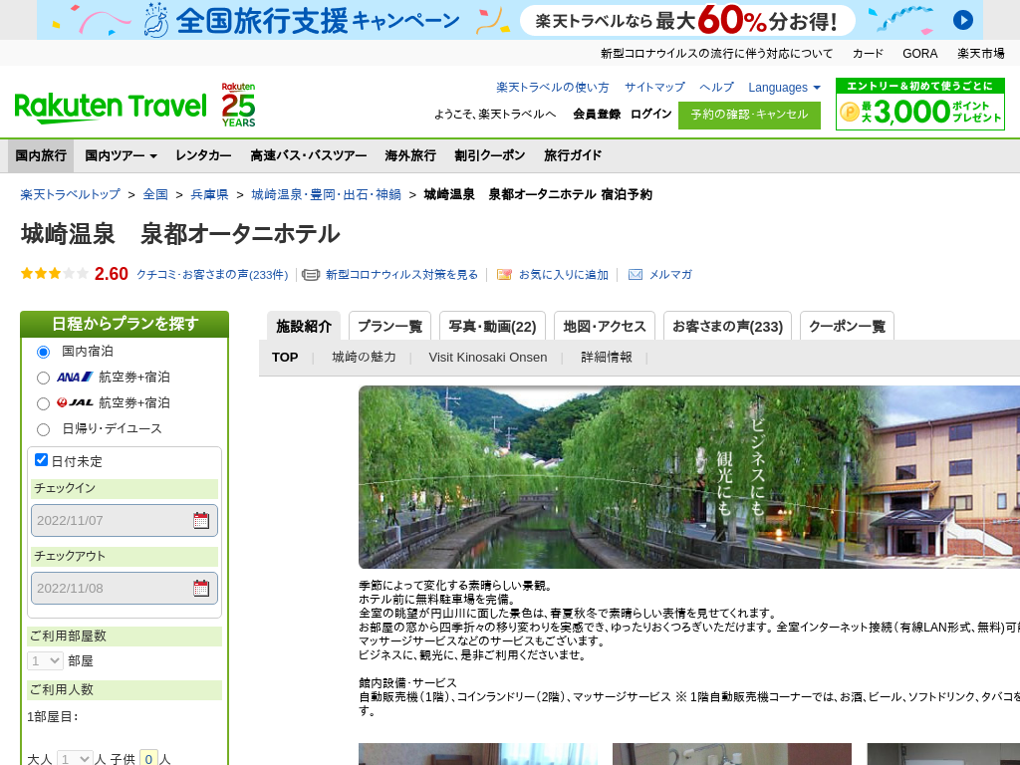The width and height of the screenshot is (1020, 765).
Task: Open the レンタカー navigation item
Action: coord(203,155)
